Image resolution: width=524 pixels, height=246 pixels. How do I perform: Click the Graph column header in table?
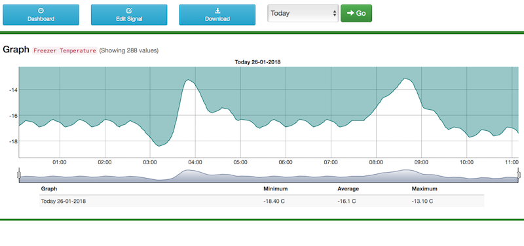coord(49,189)
